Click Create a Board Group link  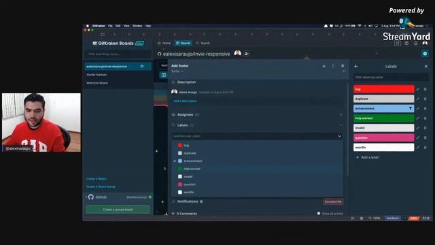click(101, 186)
